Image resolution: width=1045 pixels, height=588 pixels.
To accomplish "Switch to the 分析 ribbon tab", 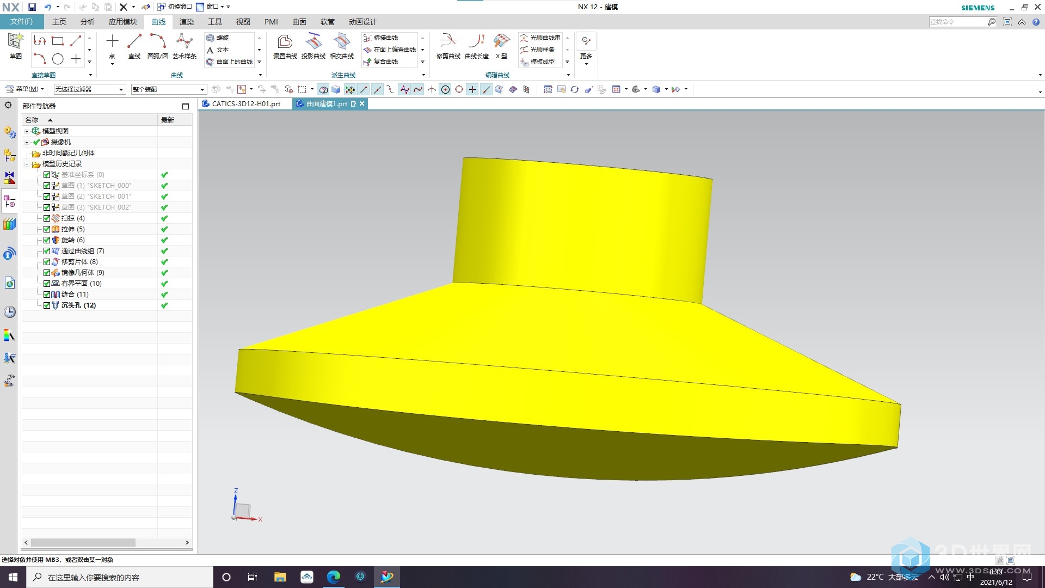I will click(87, 22).
